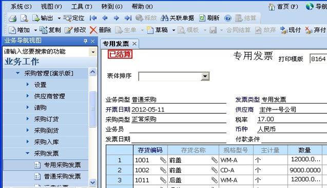
Task: Close the 专用发票 tab
Action: [134, 44]
